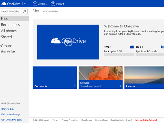Click the Microsoft Confidential text

pyautogui.click(x=146, y=120)
